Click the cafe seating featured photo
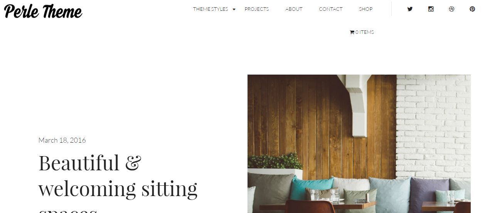Screen dimensions: 485x213 [x=359, y=144]
